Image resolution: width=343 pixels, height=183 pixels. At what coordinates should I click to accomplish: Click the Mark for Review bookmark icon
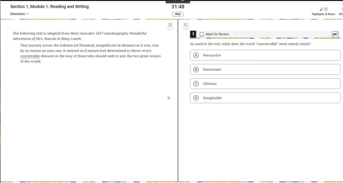202,34
